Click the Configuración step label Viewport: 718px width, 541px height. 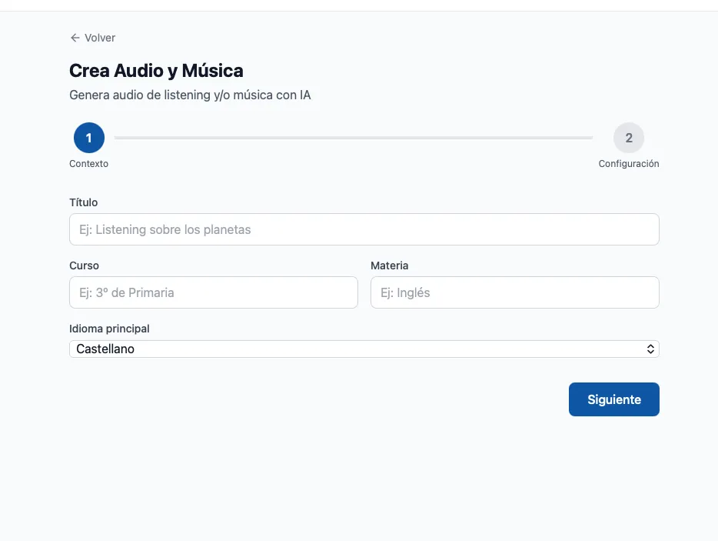[x=629, y=164]
